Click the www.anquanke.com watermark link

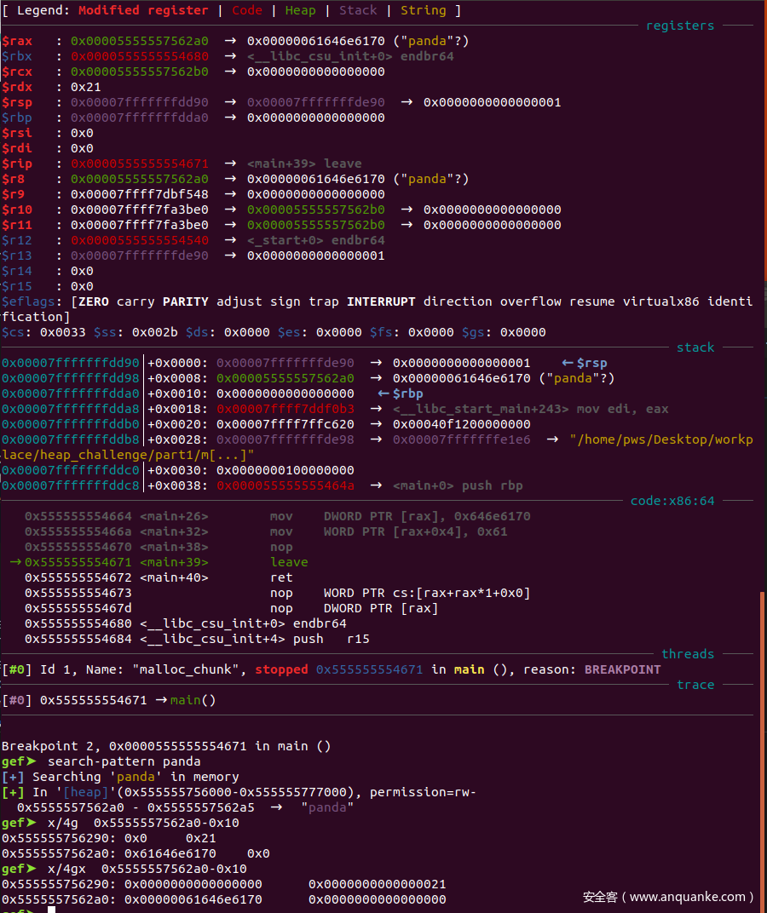point(667,897)
